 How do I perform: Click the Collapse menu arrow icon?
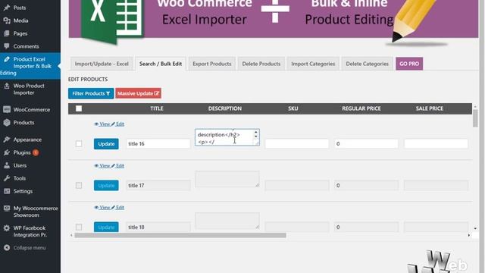click(7, 248)
